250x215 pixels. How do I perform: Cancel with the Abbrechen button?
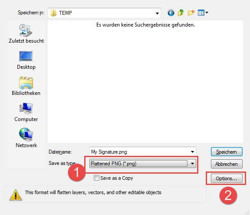tap(227, 164)
